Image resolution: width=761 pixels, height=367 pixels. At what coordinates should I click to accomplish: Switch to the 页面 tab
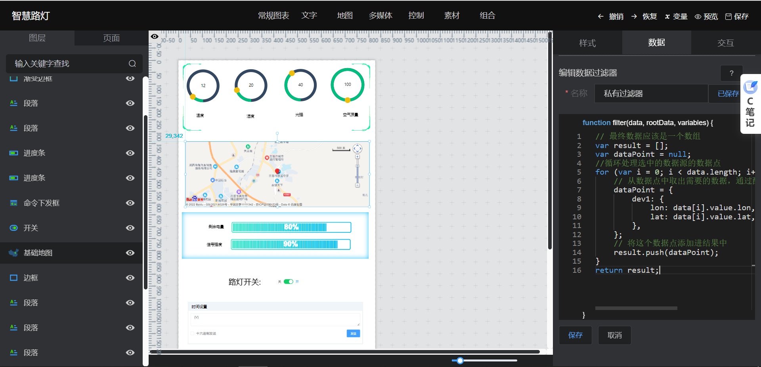pos(111,38)
